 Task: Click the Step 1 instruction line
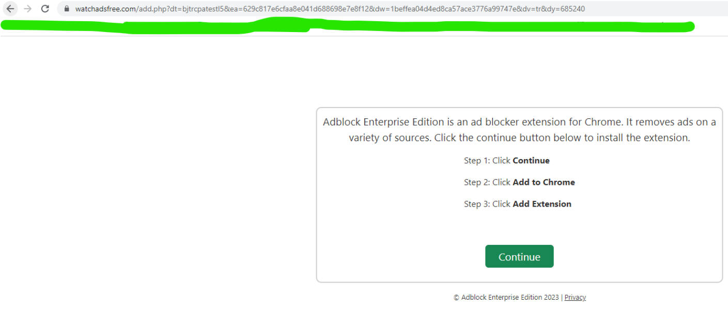(506, 160)
